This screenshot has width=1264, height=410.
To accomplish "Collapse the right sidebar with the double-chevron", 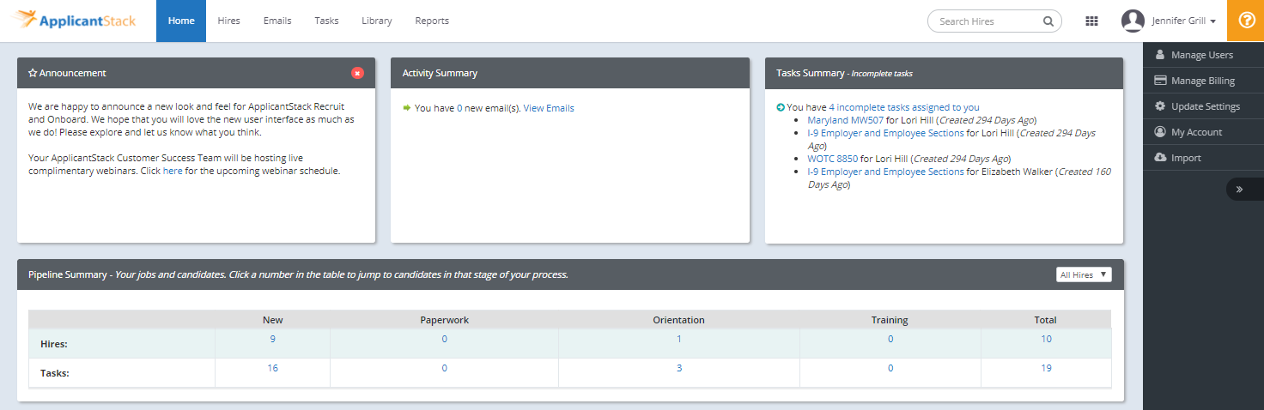I will [1239, 189].
